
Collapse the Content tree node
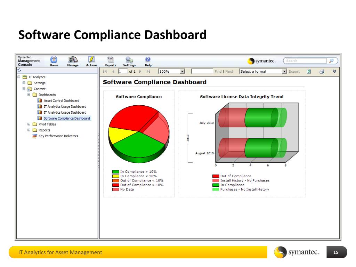(24, 89)
